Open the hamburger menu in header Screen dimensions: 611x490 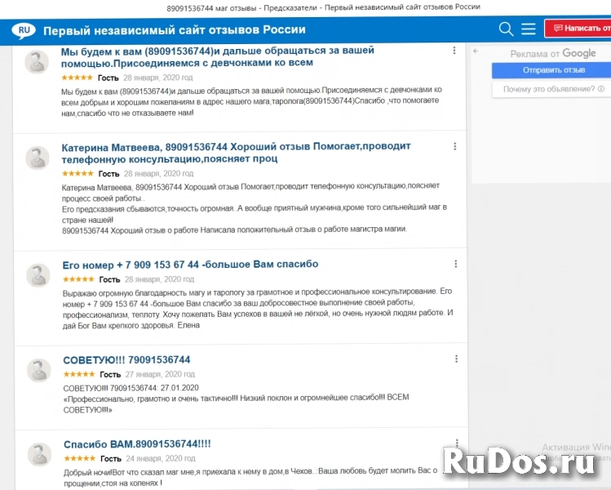click(x=529, y=29)
